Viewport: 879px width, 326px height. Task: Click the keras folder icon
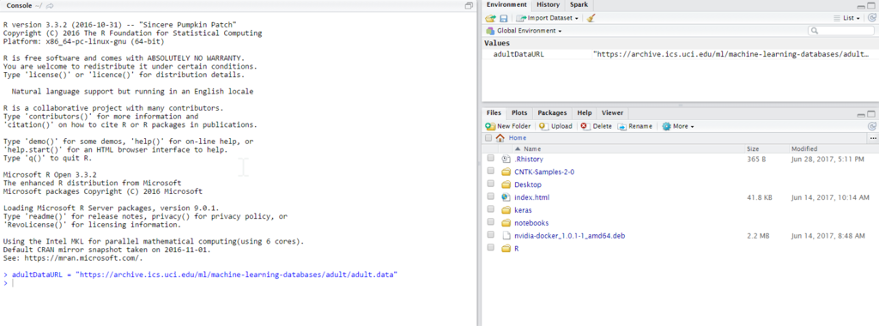tap(506, 210)
